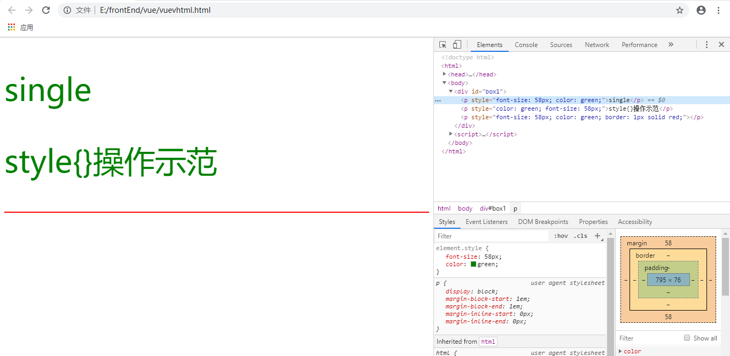The image size is (730, 356).
Task: Open the Event Listeners sub-tab
Action: pos(487,222)
